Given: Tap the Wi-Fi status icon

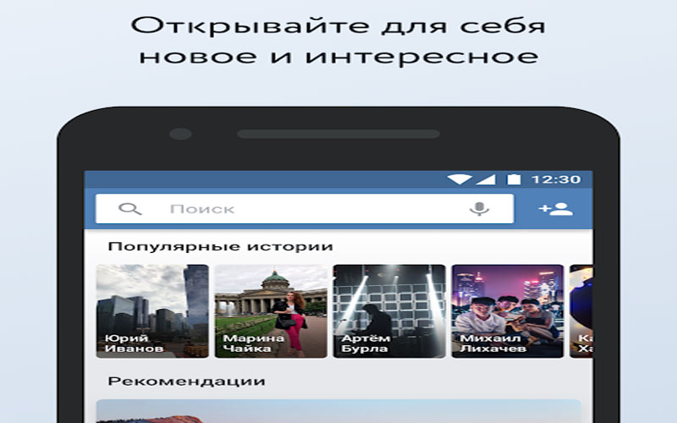Looking at the screenshot, I should click(x=460, y=179).
